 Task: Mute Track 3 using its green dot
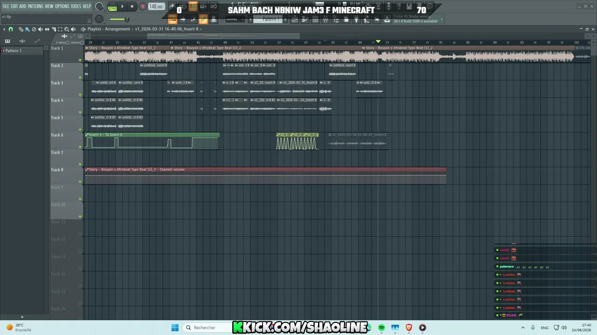tap(80, 94)
